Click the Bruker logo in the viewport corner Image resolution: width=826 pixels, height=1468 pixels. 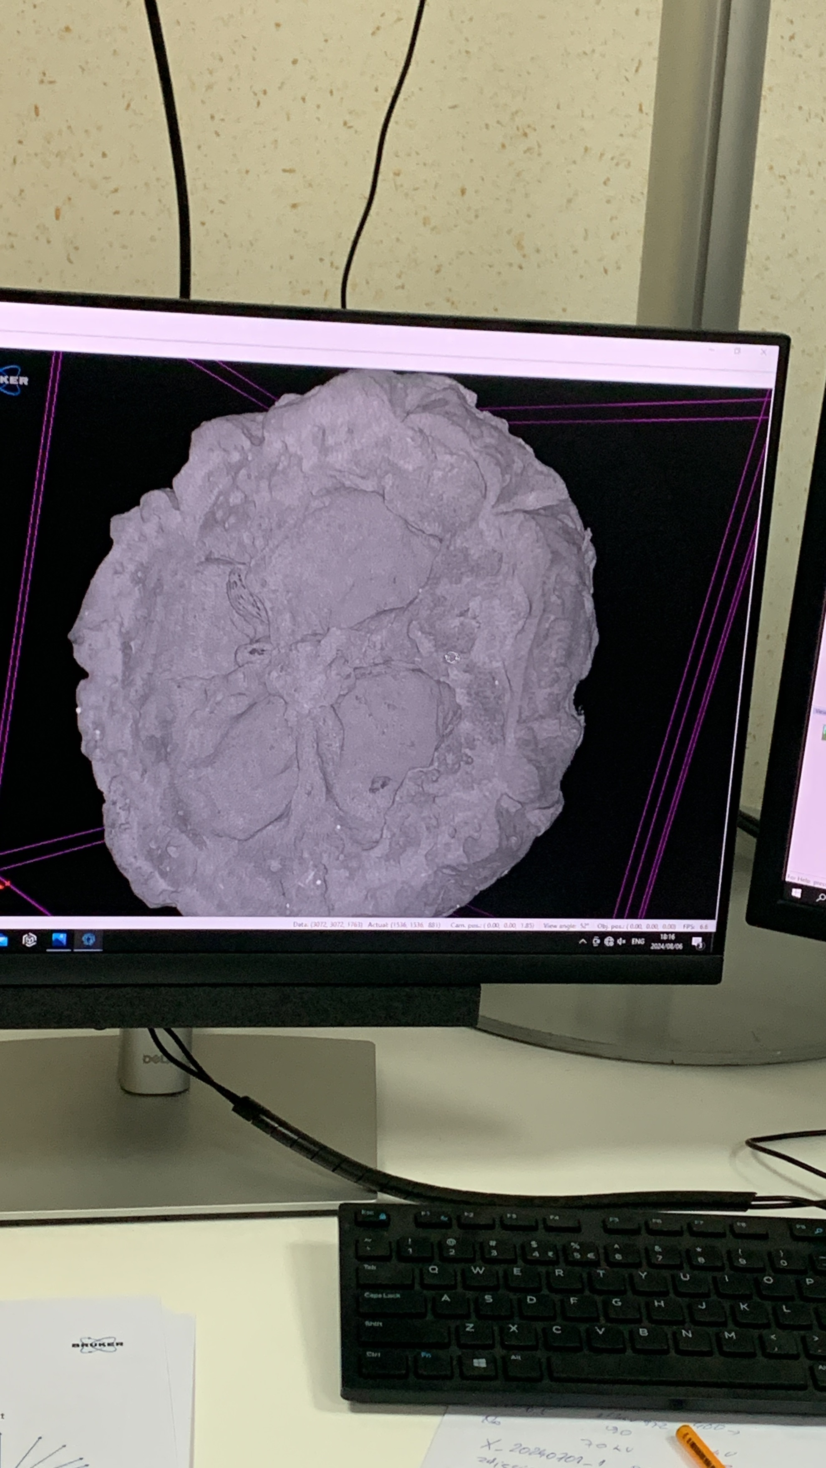(13, 380)
